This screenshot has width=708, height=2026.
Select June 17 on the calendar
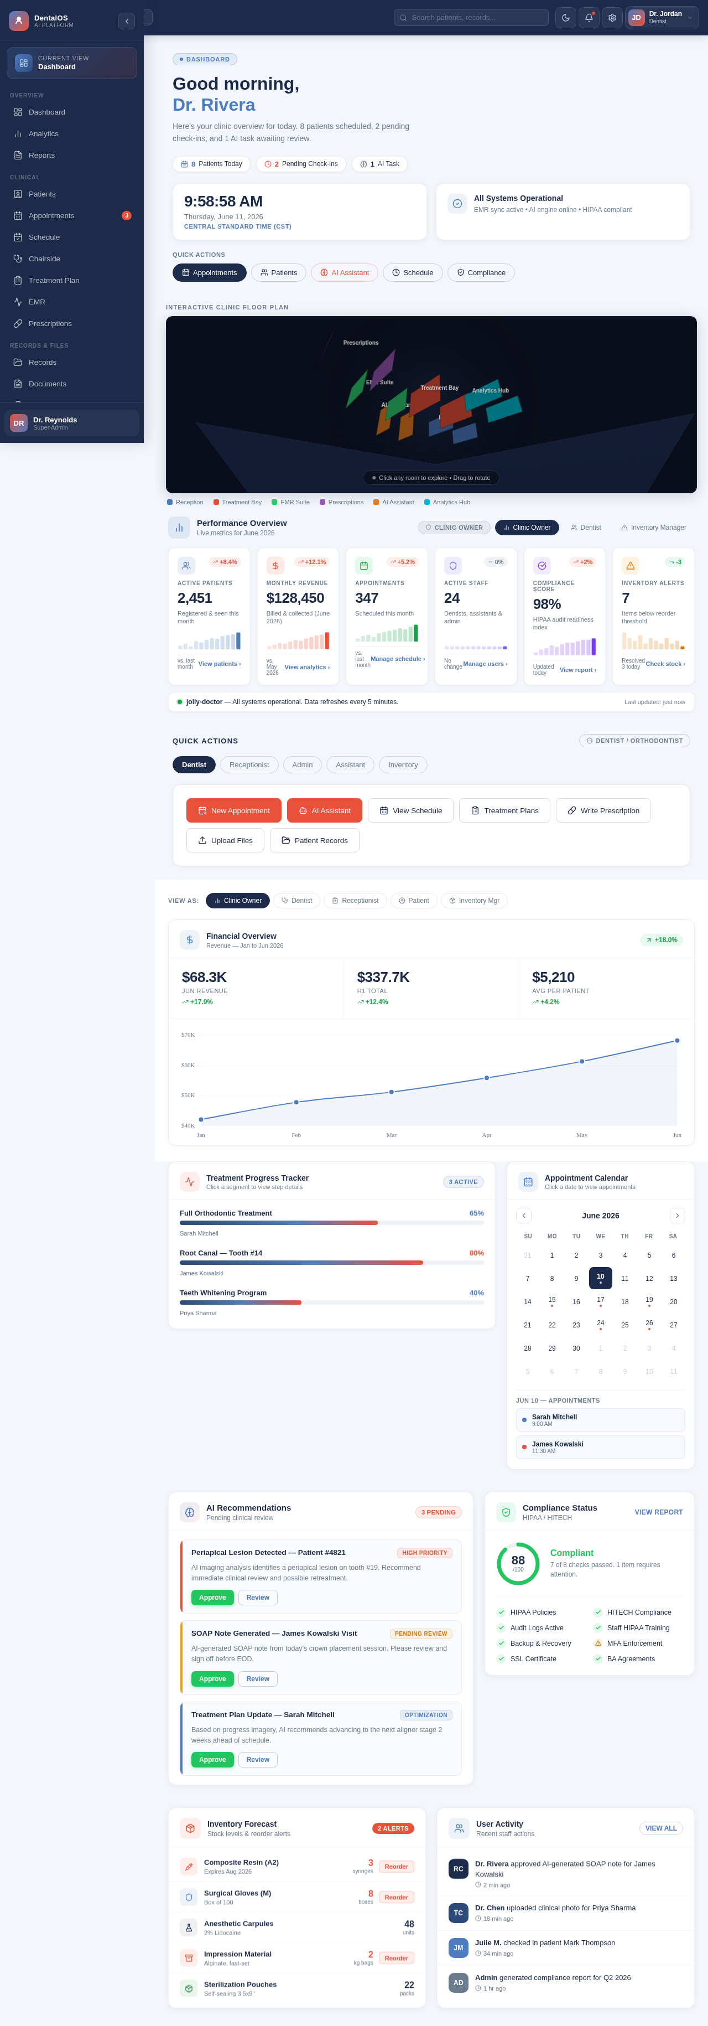point(600,1301)
